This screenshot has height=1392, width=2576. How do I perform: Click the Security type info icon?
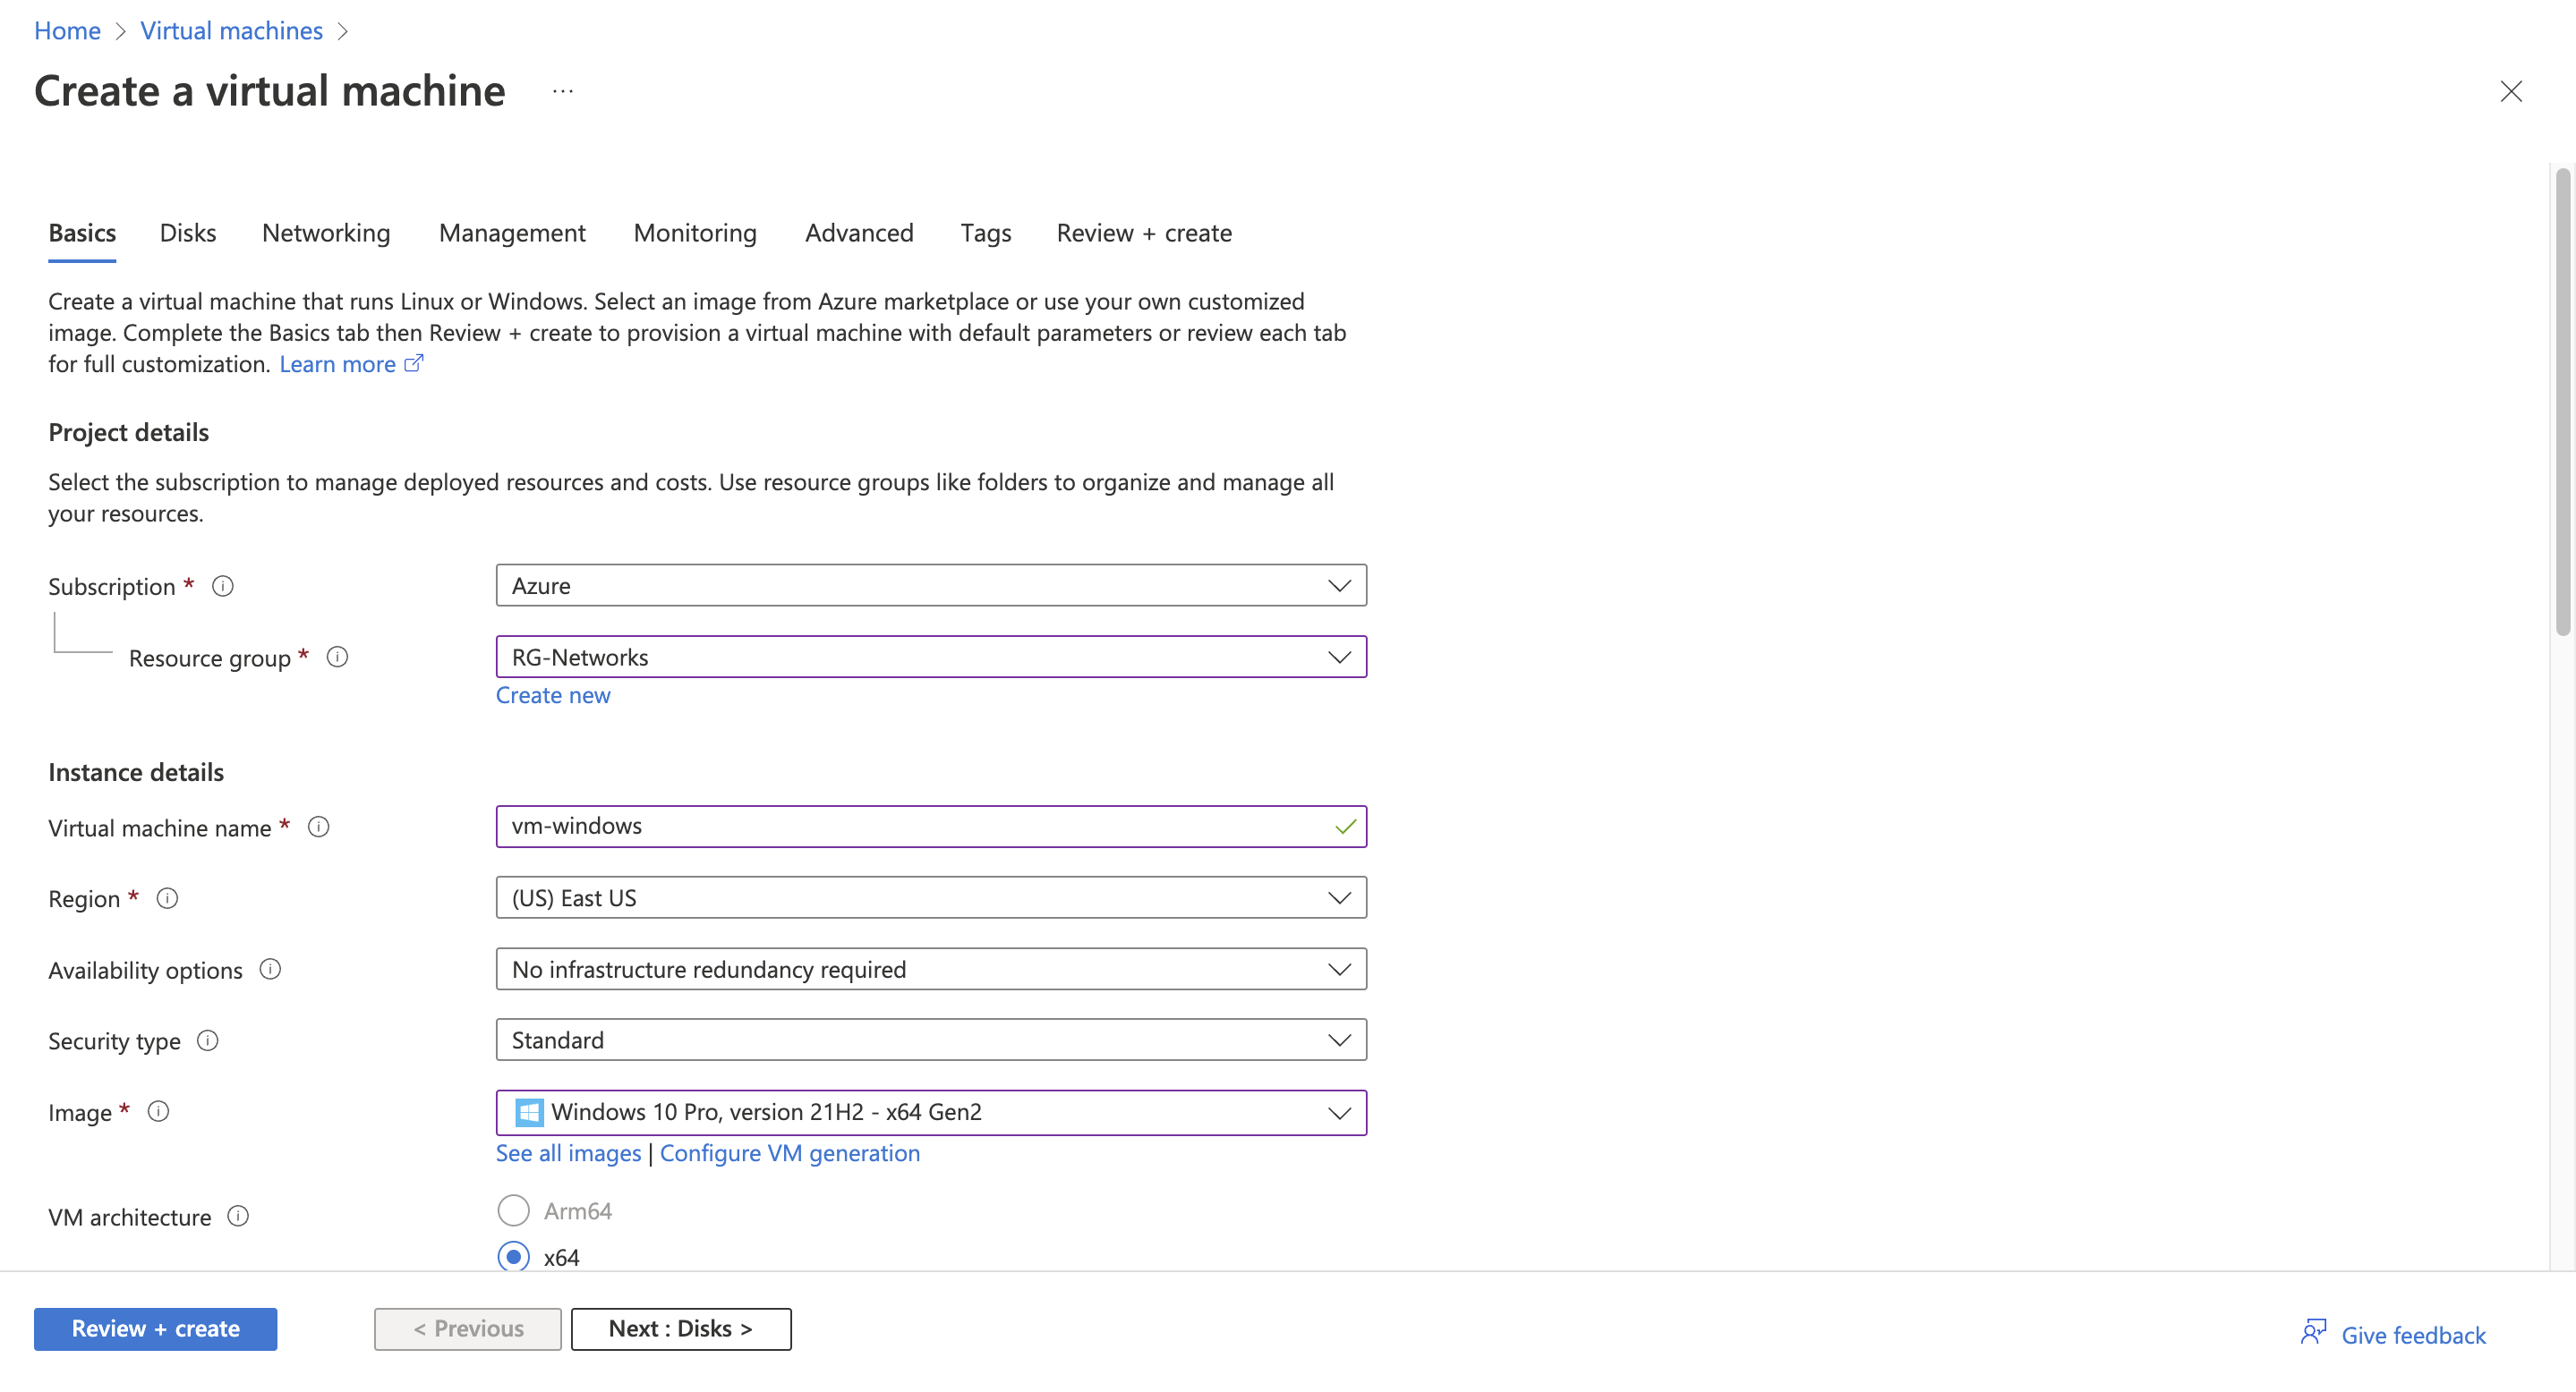(x=208, y=1040)
